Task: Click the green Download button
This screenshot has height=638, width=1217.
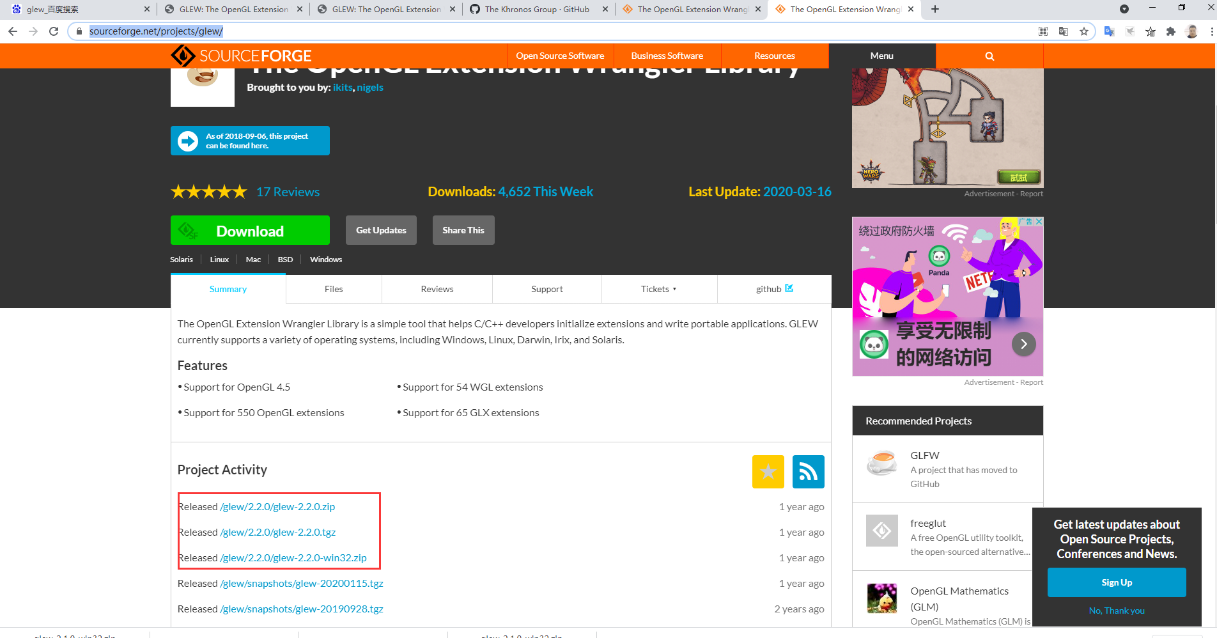Action: point(250,230)
